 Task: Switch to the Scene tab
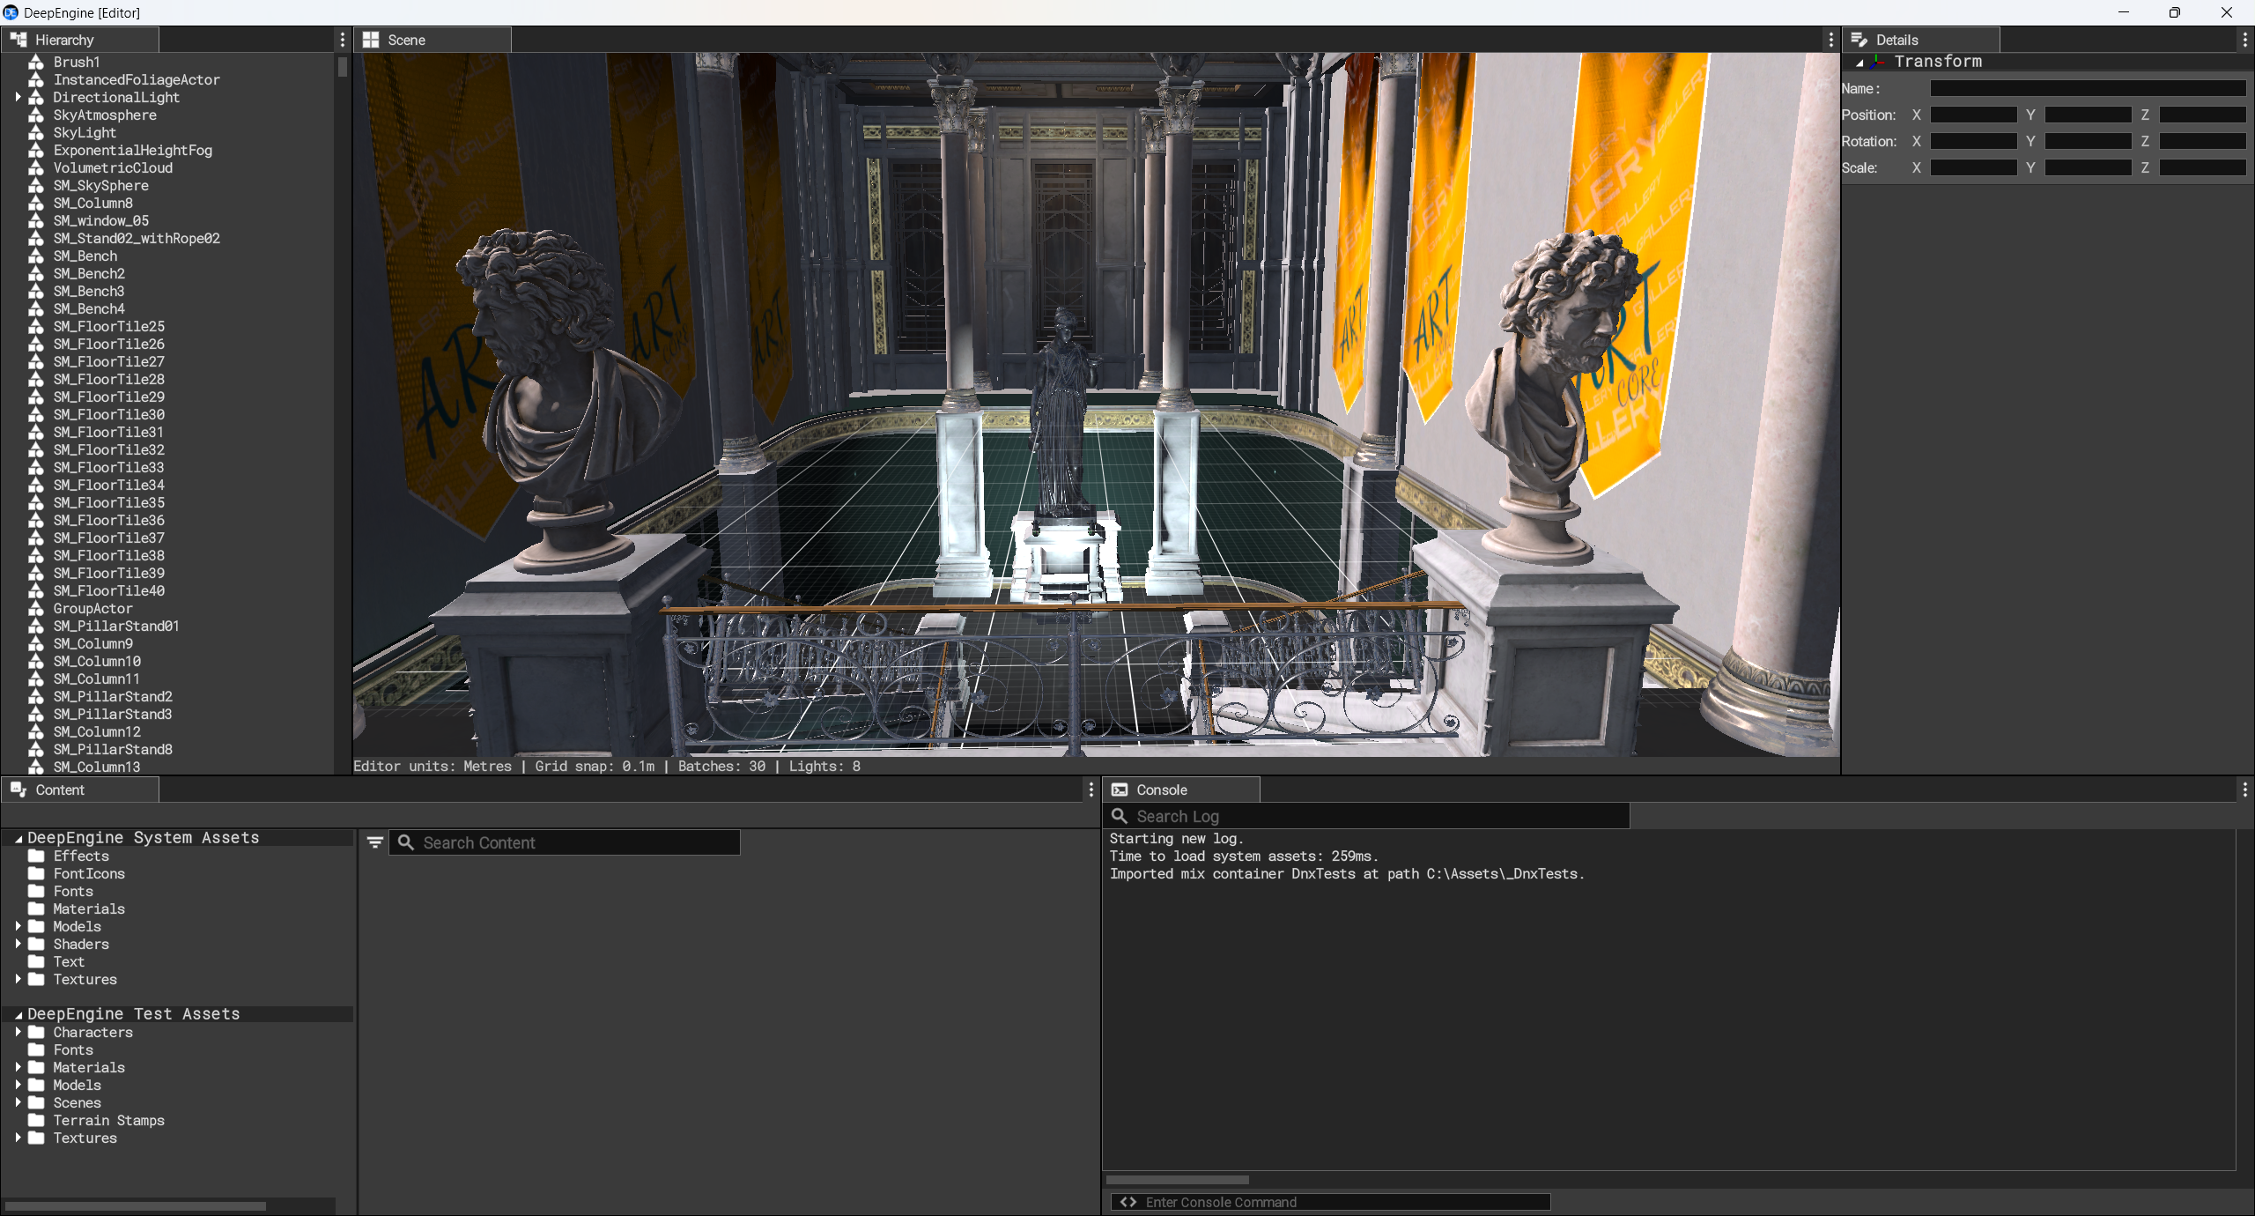pos(433,40)
